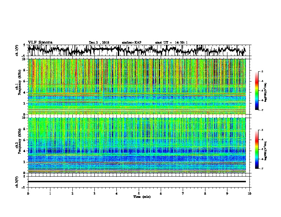
Task: Click the color bar beside the ch.1 spectrogram
Action: (257, 91)
